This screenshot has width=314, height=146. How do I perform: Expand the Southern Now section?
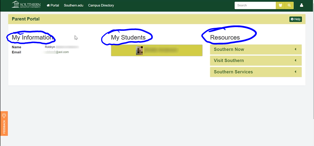click(x=256, y=50)
